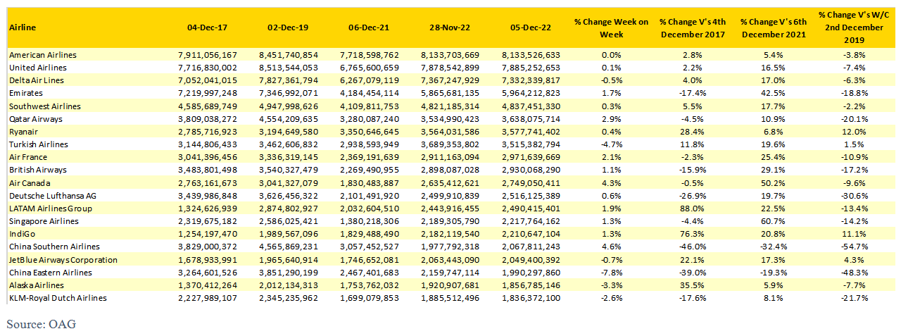Click the Singapore Airlines row label
Screen dimensions: 901x336
[x=44, y=221]
